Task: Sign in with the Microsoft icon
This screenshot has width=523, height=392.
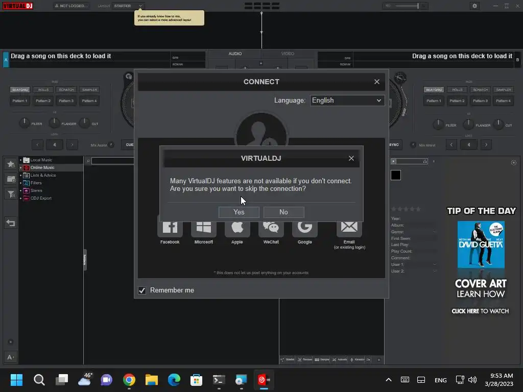Action: 203,228
